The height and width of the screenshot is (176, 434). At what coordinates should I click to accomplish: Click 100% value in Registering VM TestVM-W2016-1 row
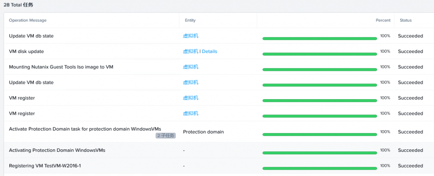[x=385, y=165]
